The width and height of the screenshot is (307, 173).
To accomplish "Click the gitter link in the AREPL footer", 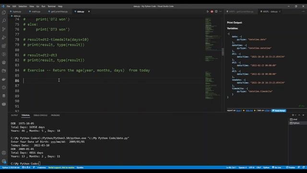I will (x=267, y=111).
